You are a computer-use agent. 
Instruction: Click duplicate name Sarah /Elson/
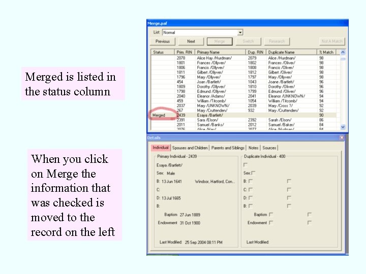pyautogui.click(x=280, y=120)
